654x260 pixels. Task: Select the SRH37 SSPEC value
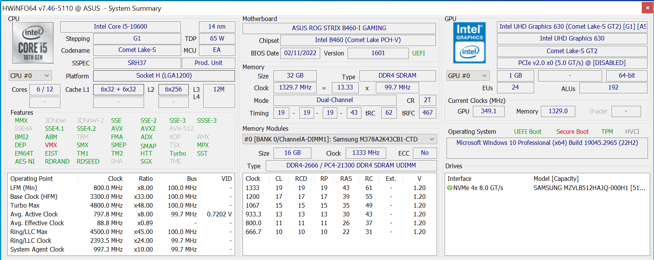137,63
